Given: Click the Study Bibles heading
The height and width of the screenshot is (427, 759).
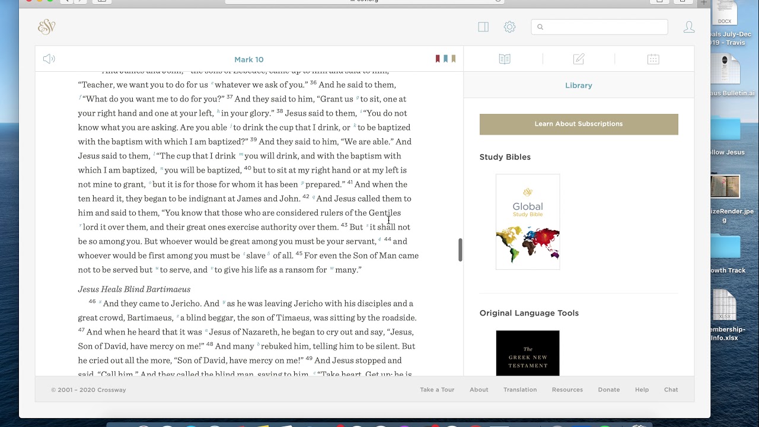Looking at the screenshot, I should pos(505,157).
